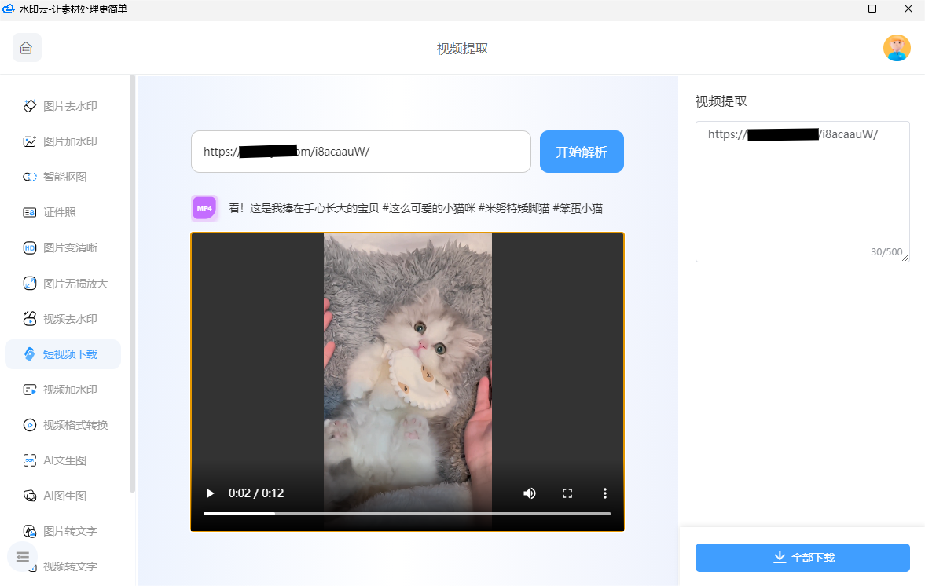This screenshot has width=925, height=586.
Task: Select AI文生图 menu item
Action: [63, 460]
